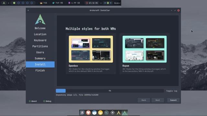The width and height of the screenshot is (207, 116).
Task: Focus the green Archcraft installer dock icon
Action: (125, 113)
